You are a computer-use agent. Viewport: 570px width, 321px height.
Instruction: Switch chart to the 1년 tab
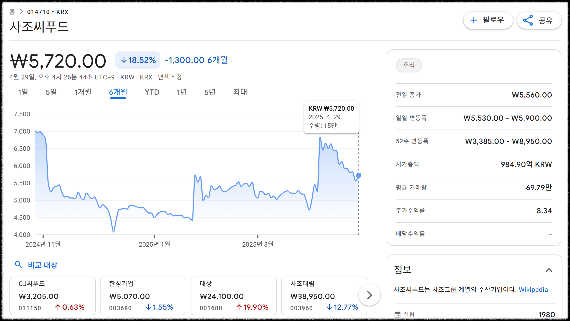(x=182, y=92)
